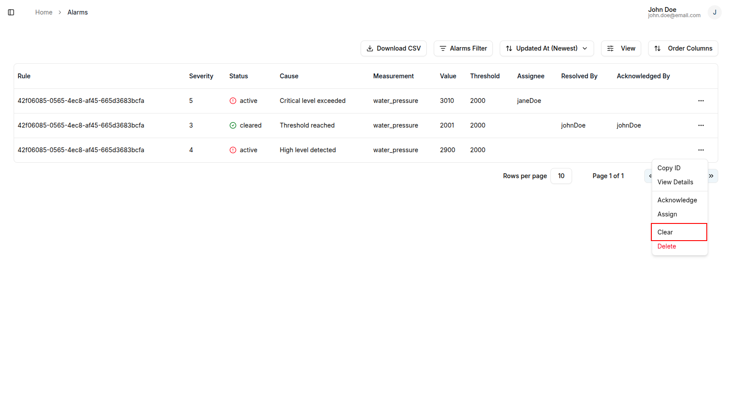Toggle the sidebar panel icon
The width and height of the screenshot is (731, 406).
click(x=11, y=12)
